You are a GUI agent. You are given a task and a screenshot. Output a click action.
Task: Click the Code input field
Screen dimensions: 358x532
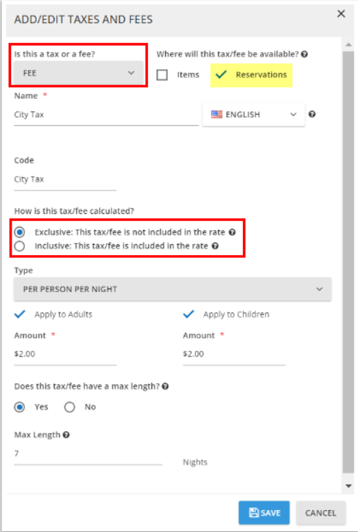pyautogui.click(x=65, y=179)
